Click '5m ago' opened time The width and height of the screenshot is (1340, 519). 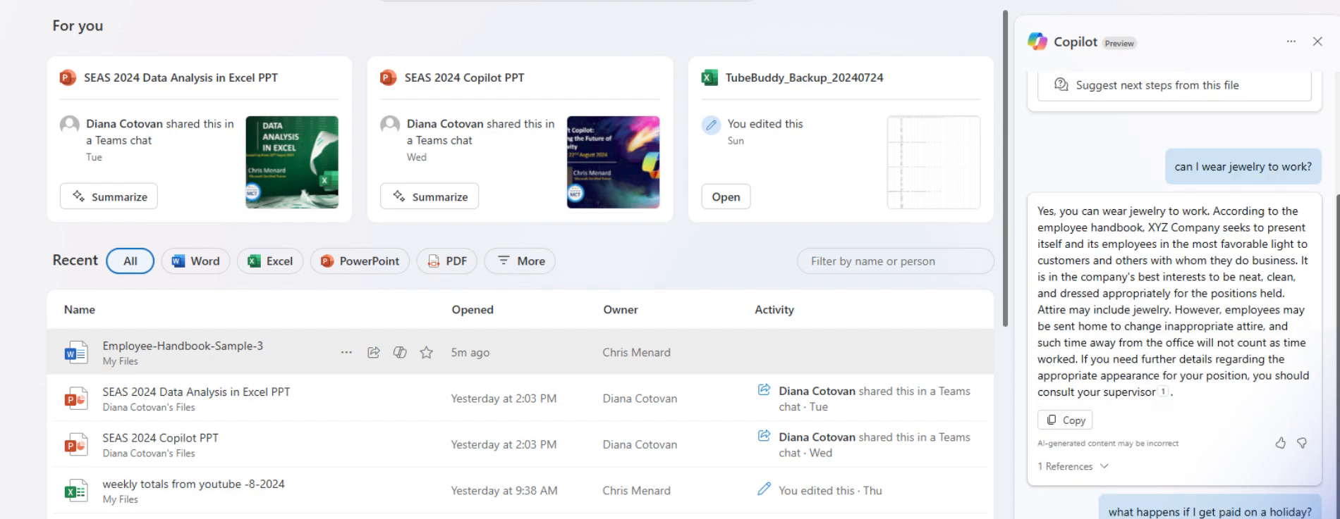(x=470, y=352)
